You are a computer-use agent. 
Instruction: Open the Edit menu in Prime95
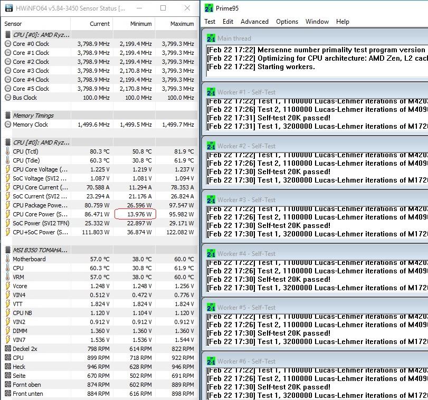(x=227, y=22)
